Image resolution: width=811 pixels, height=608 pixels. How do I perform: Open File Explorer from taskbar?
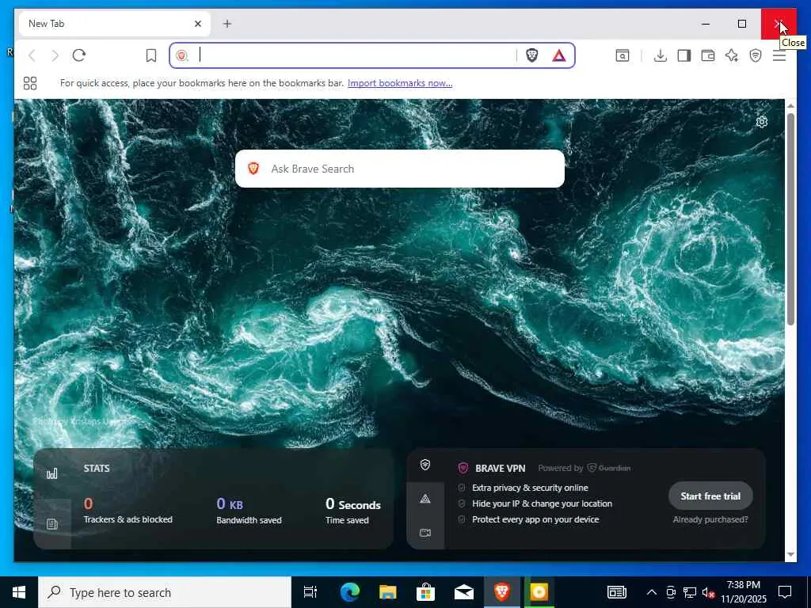coord(387,592)
